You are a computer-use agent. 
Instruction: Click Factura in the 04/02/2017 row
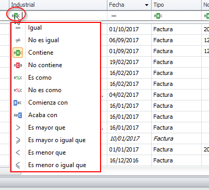pos(163,95)
